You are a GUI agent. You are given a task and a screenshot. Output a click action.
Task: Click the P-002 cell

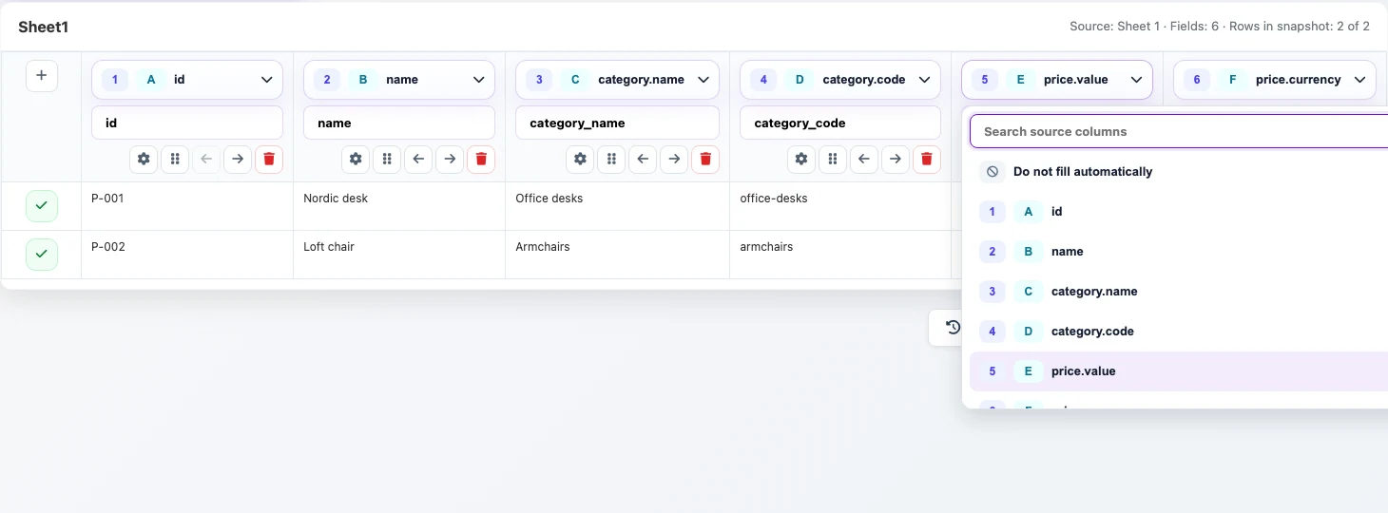(x=187, y=255)
